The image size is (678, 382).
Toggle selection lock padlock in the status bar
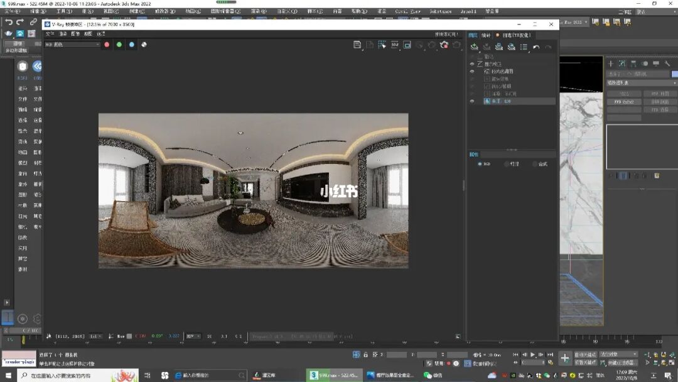pos(366,355)
